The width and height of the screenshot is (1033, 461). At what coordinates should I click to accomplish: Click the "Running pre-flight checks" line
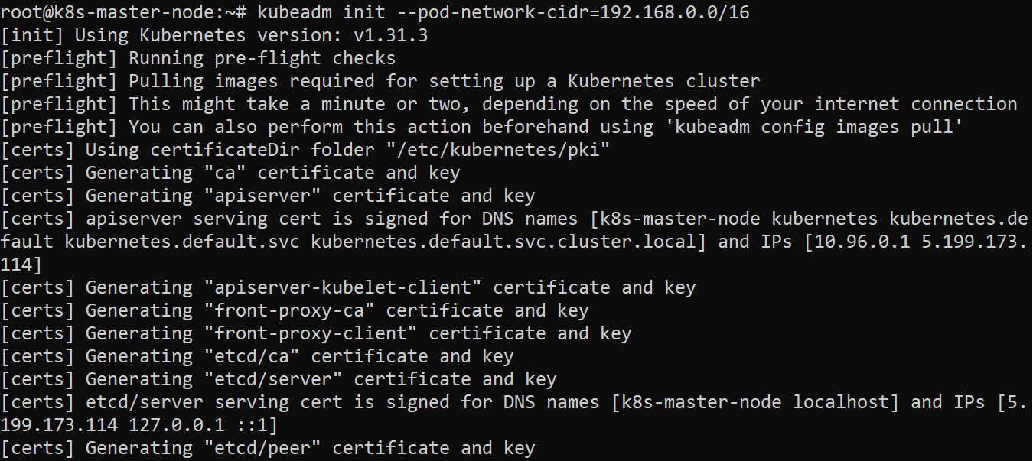(x=262, y=57)
